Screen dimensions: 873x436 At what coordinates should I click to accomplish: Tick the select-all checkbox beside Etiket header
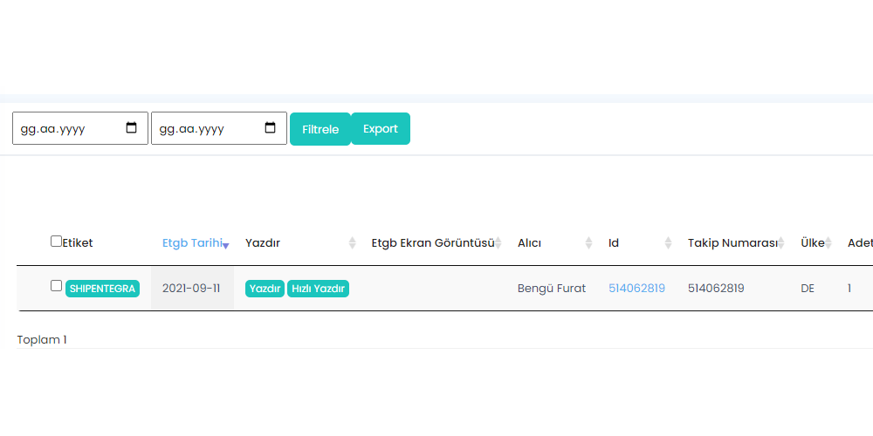coord(56,242)
